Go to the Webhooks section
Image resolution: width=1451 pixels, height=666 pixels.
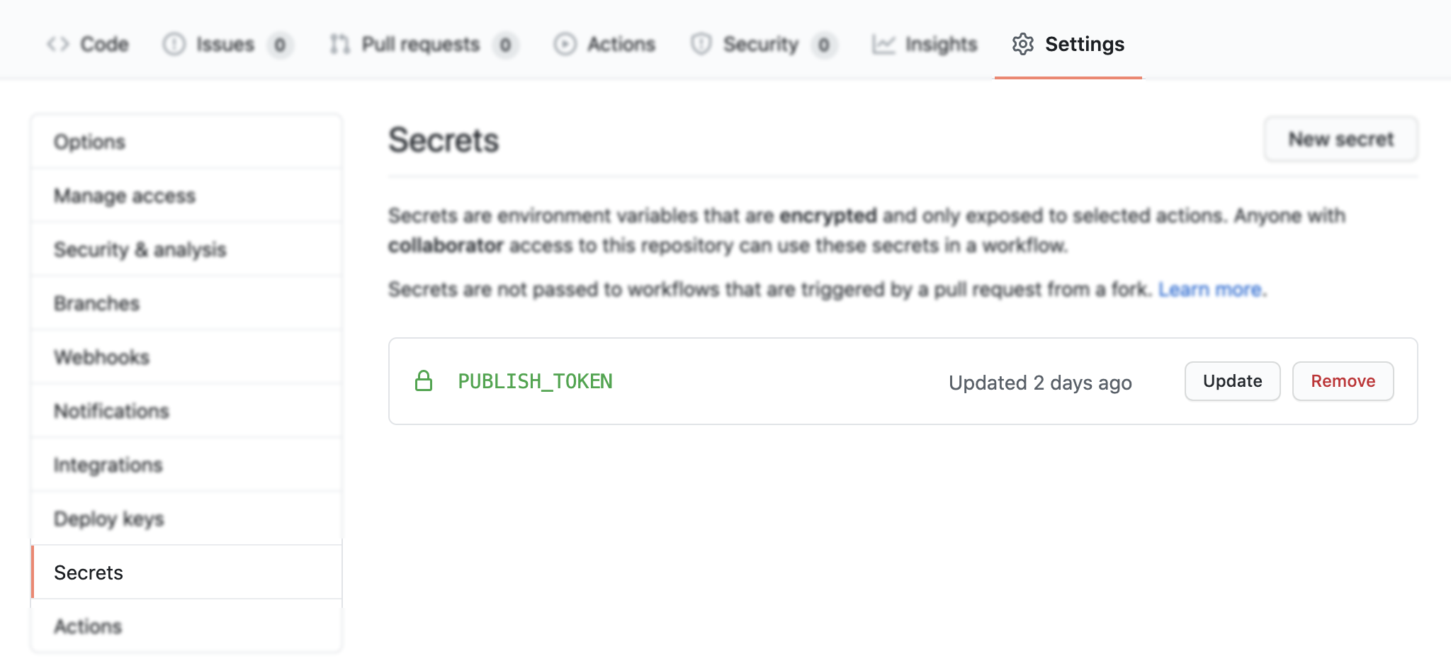tap(103, 357)
